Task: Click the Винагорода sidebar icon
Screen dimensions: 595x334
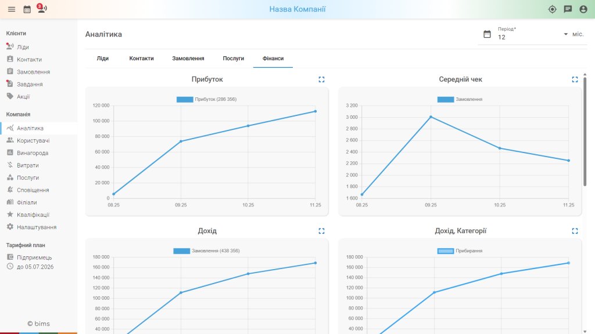Action: [x=10, y=153]
